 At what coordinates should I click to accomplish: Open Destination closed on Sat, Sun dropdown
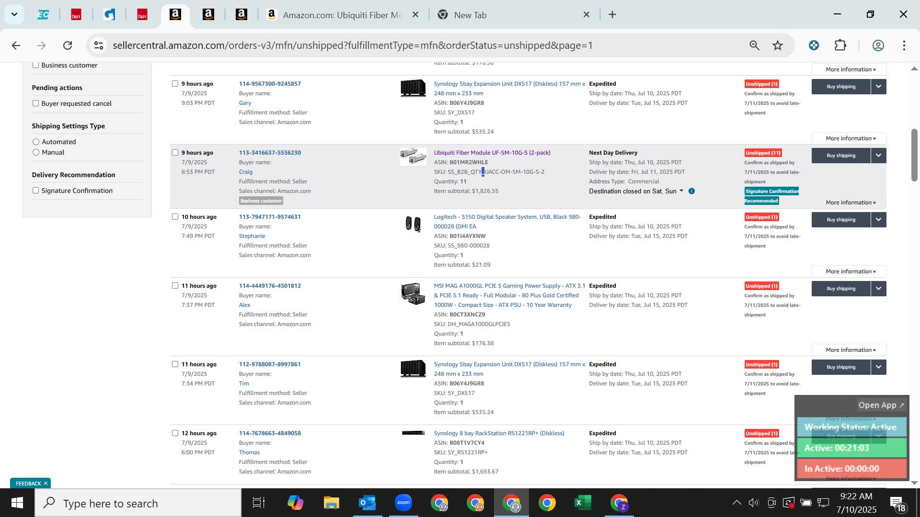point(636,191)
